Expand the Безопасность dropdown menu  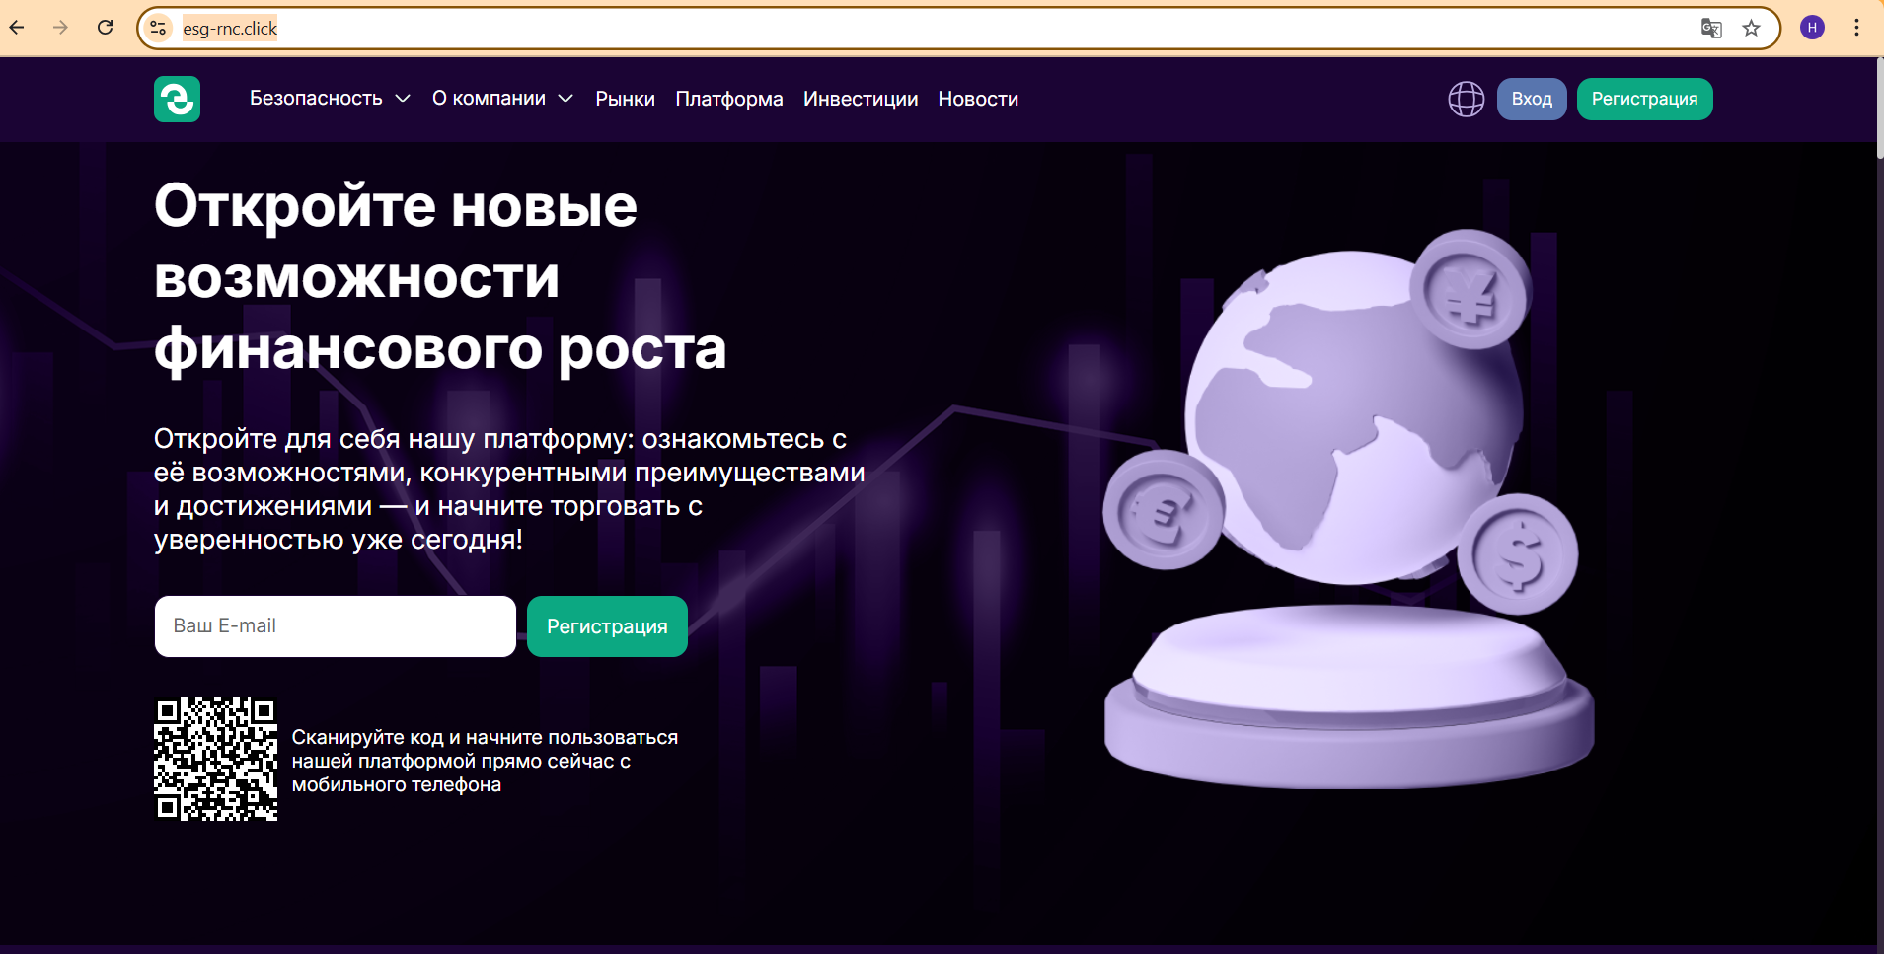(330, 99)
